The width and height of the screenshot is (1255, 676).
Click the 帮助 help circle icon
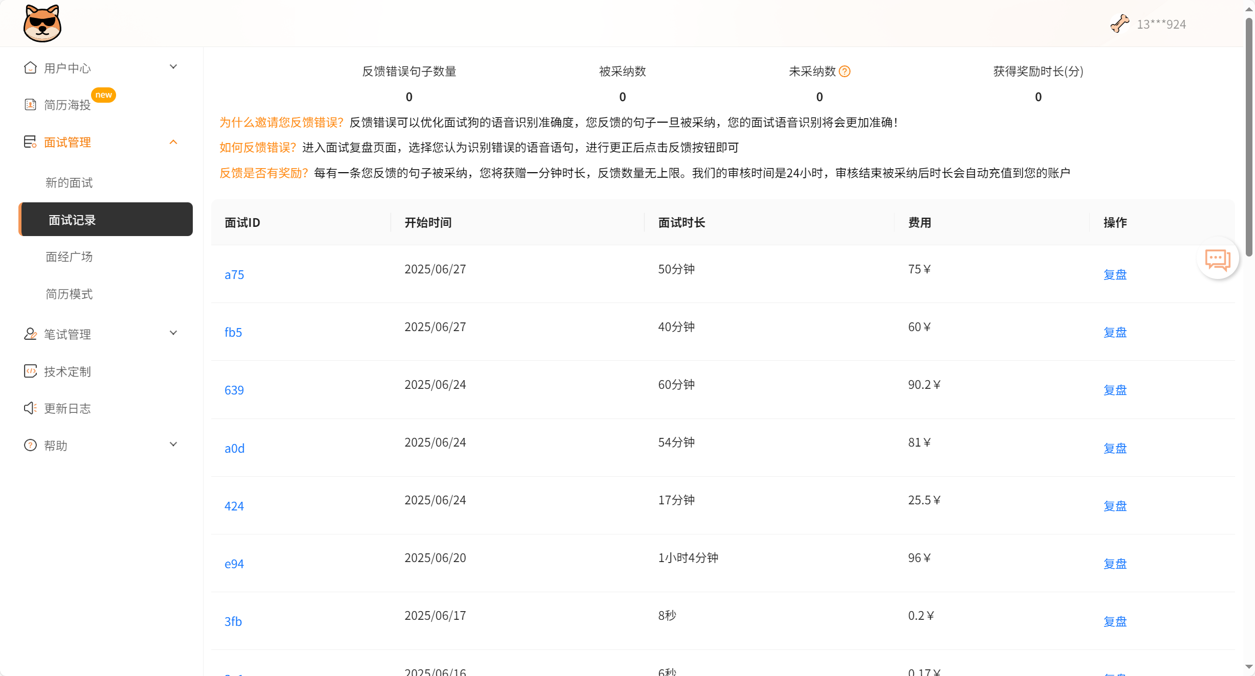point(30,445)
